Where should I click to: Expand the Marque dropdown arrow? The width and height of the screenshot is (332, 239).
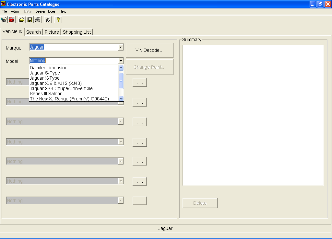tap(121, 47)
